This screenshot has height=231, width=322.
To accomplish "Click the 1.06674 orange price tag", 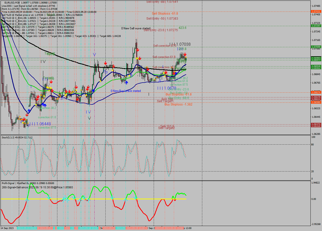I will (316, 92).
